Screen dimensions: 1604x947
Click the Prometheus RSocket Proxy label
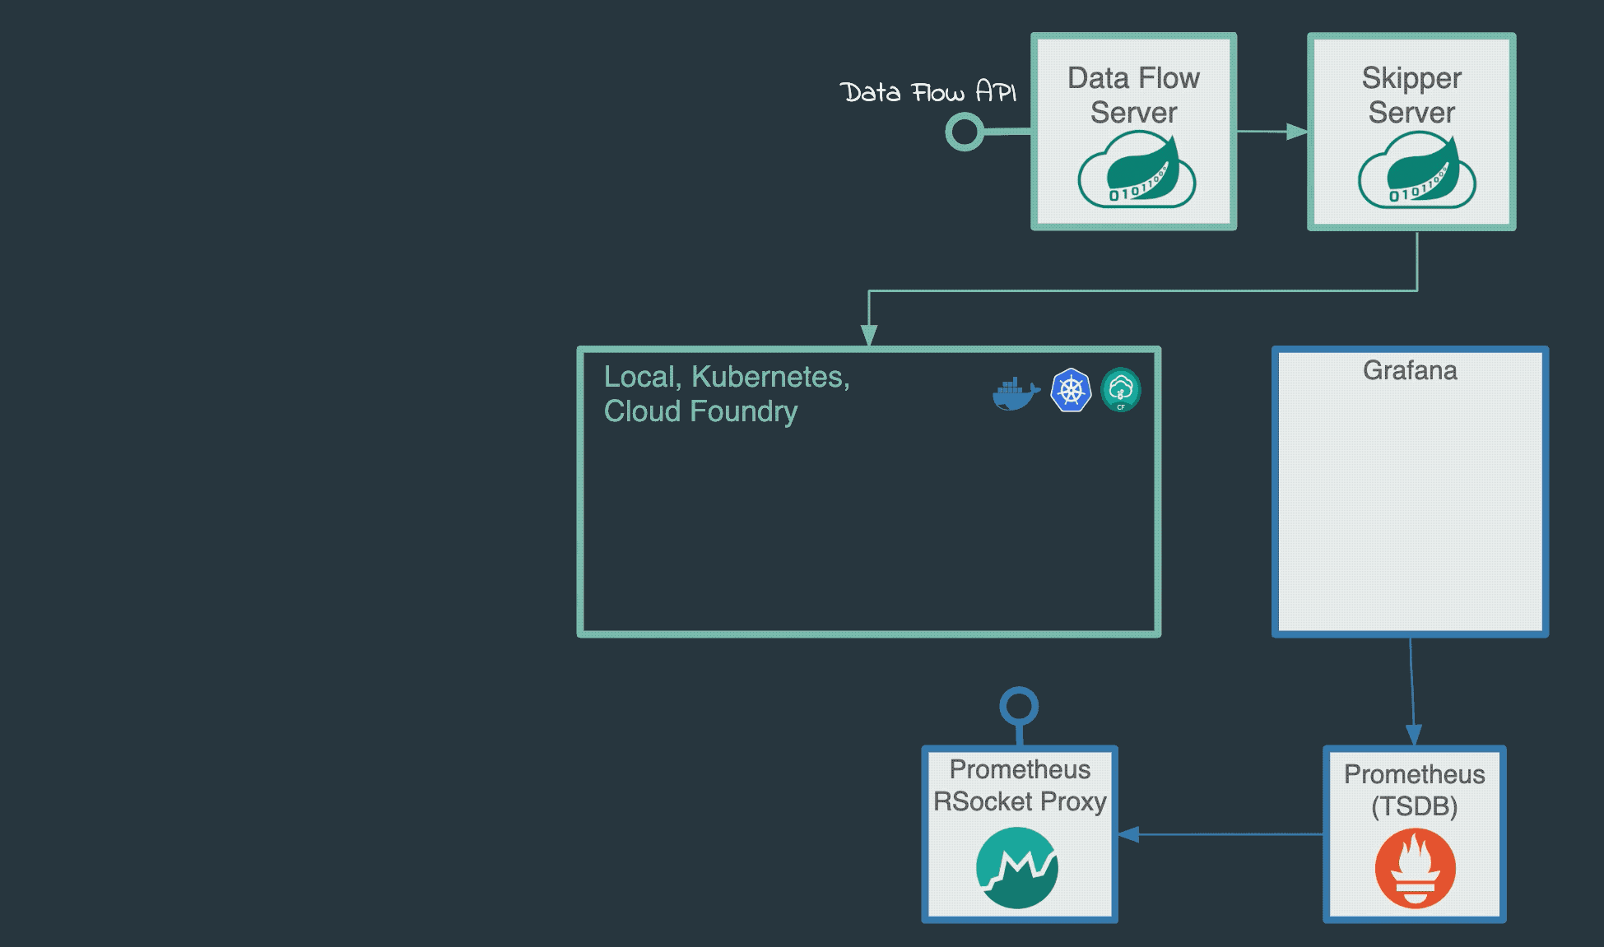coord(1020,785)
